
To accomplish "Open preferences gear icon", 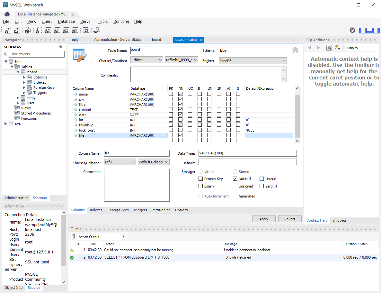I will tap(352, 30).
